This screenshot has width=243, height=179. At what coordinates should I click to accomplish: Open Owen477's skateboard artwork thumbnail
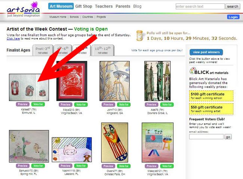tap(115, 143)
